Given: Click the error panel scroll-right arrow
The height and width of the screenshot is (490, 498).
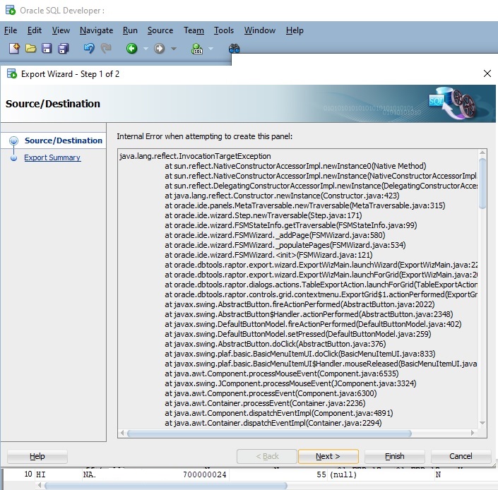Looking at the screenshot, I should pyautogui.click(x=473, y=433).
